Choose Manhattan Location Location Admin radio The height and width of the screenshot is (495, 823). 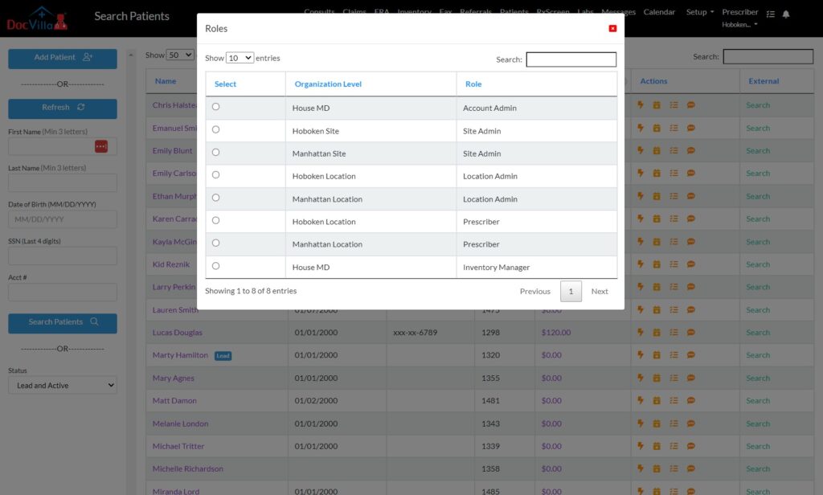[215, 198]
